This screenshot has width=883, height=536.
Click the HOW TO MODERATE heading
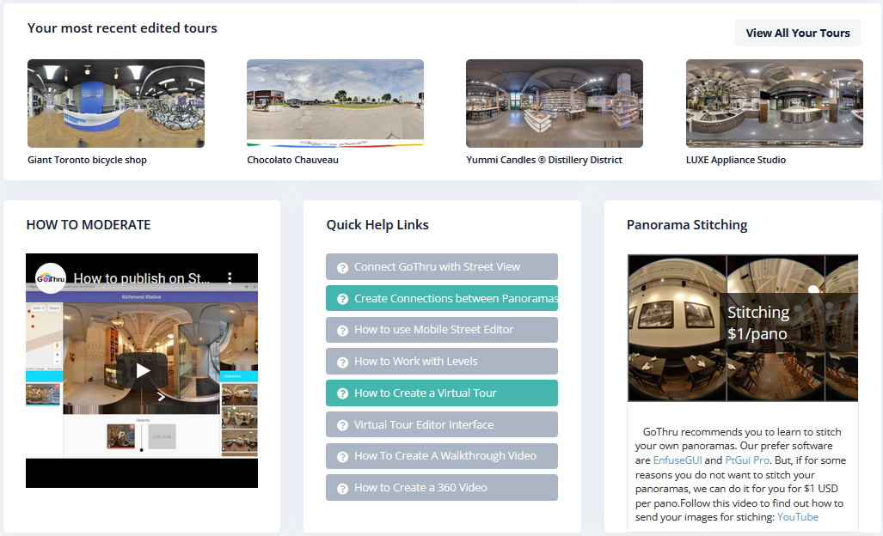89,225
